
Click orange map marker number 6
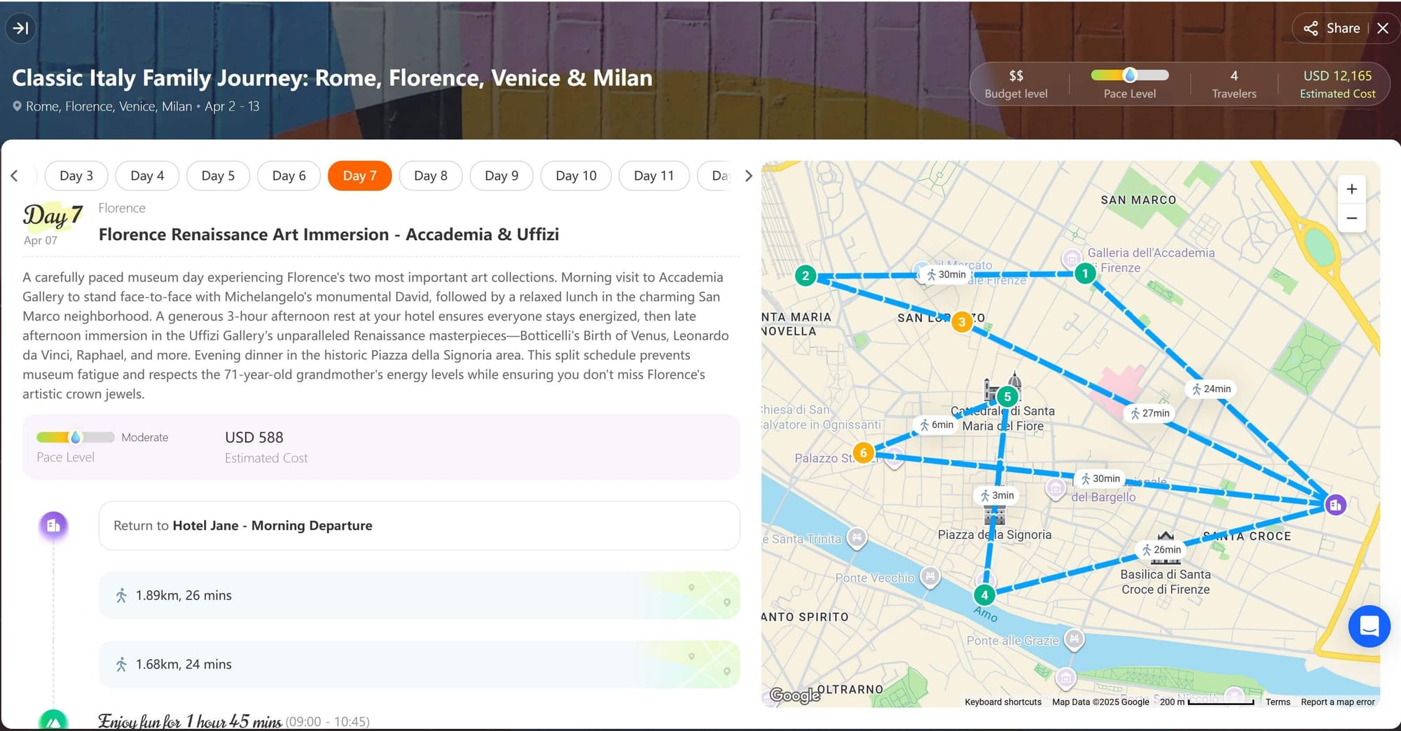(863, 453)
